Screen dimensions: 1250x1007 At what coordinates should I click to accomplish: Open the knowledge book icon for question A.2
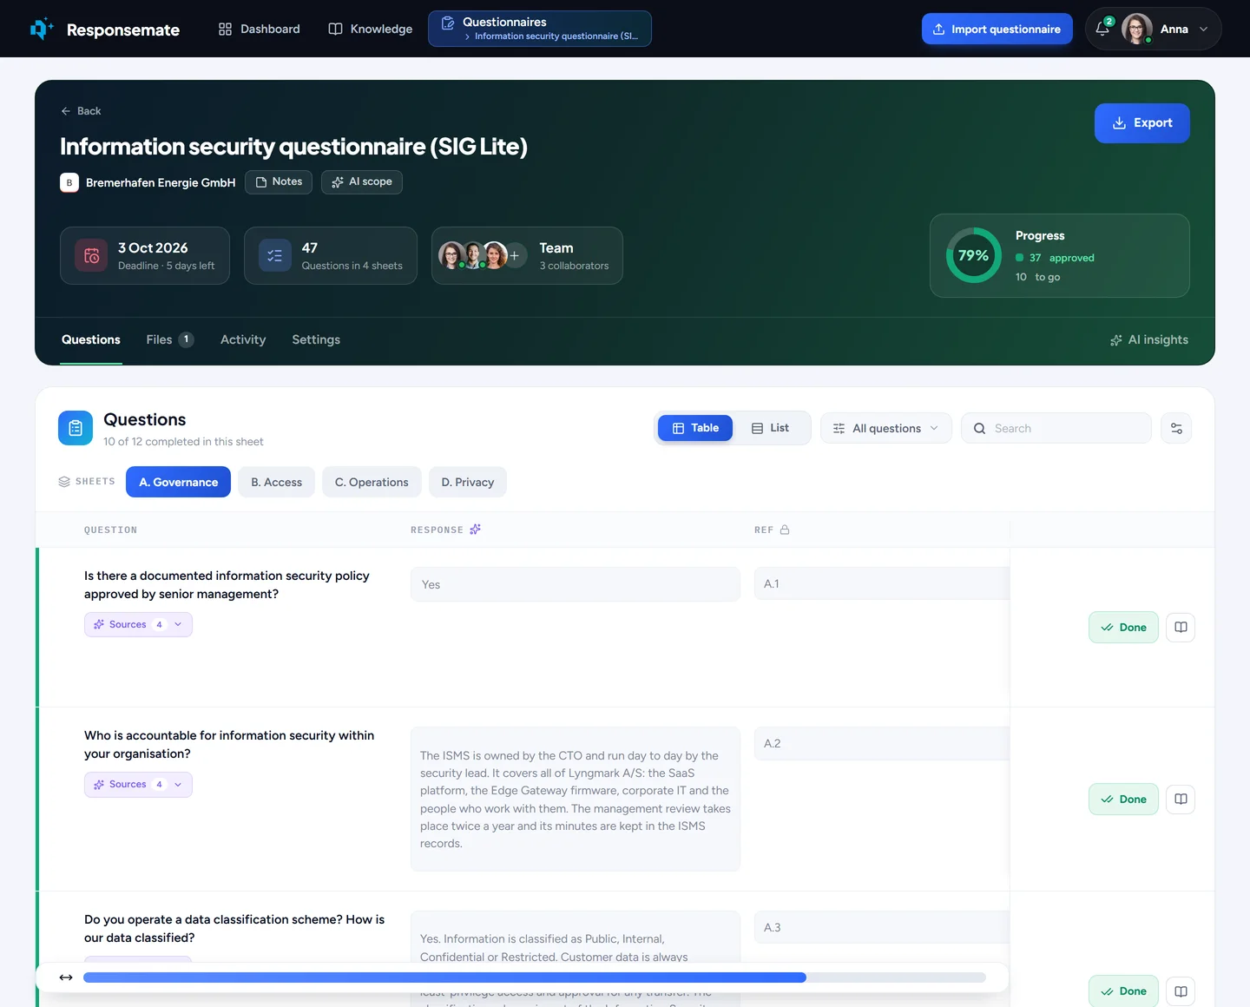[x=1181, y=800]
